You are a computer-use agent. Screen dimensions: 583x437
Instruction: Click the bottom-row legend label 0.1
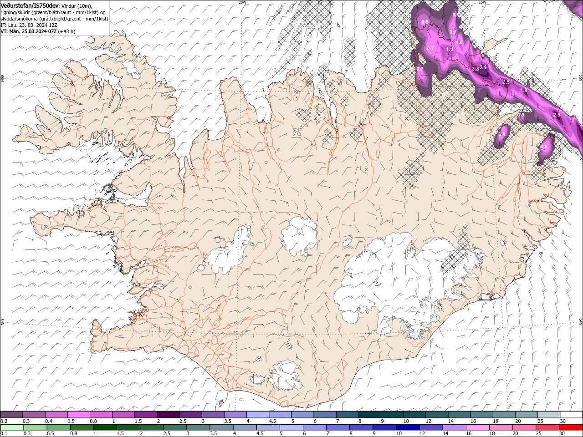(x=3, y=434)
